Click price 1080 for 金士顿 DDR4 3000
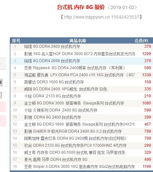153x172 pixels. (x=147, y=103)
